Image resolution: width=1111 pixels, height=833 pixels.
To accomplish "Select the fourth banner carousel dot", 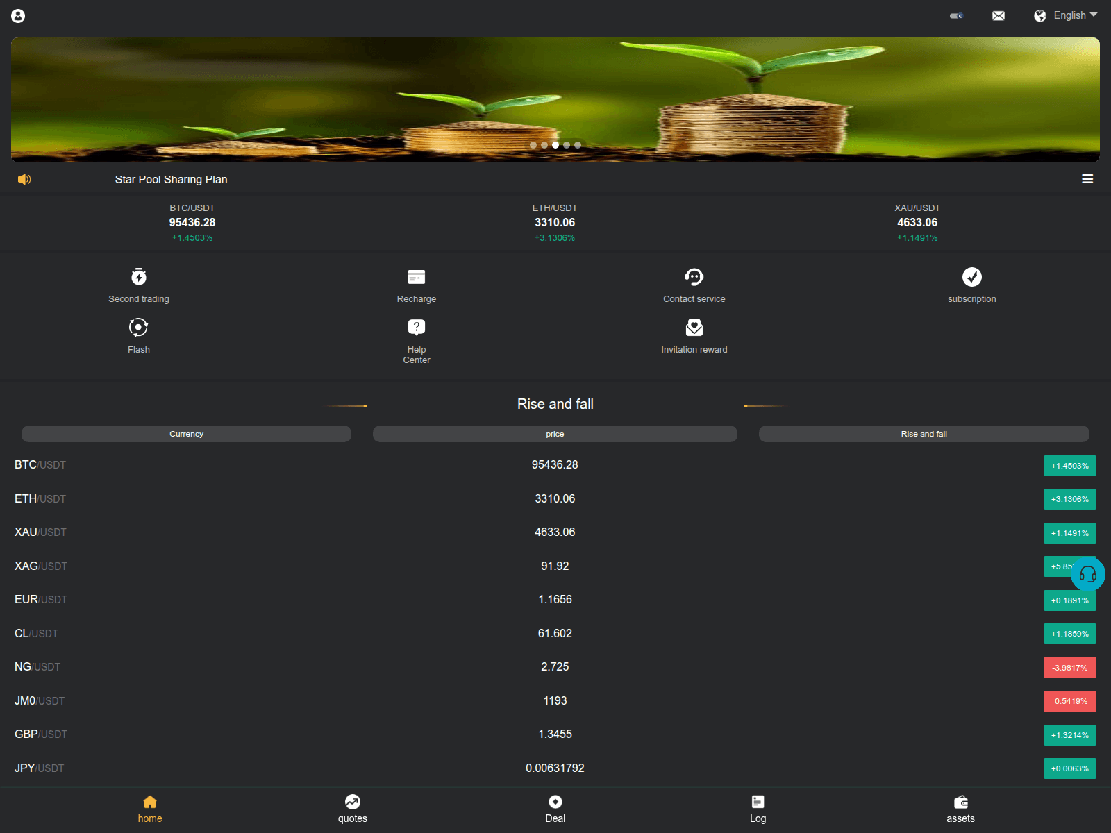I will click(567, 145).
